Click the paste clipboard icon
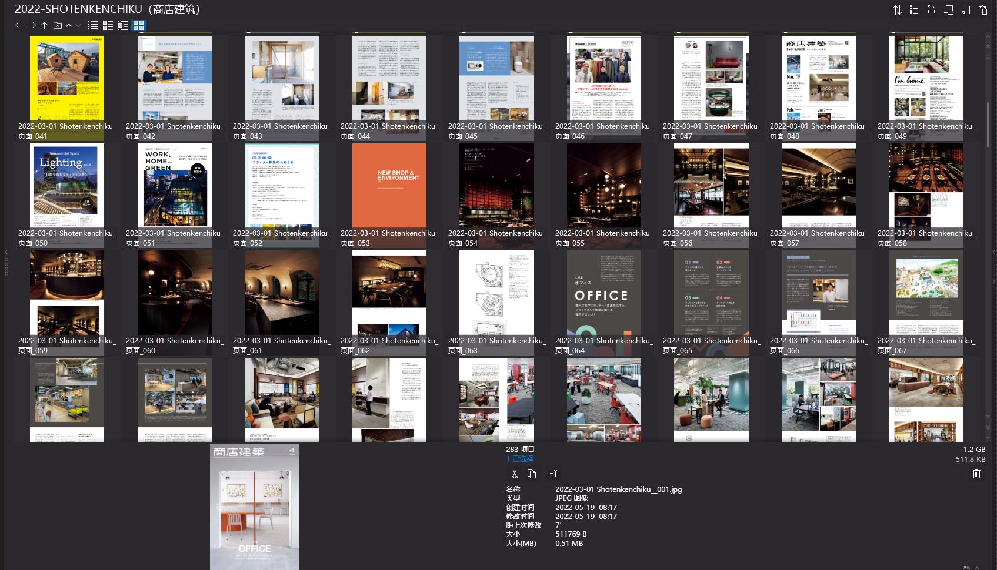Viewport: 997px width, 570px height. [982, 10]
